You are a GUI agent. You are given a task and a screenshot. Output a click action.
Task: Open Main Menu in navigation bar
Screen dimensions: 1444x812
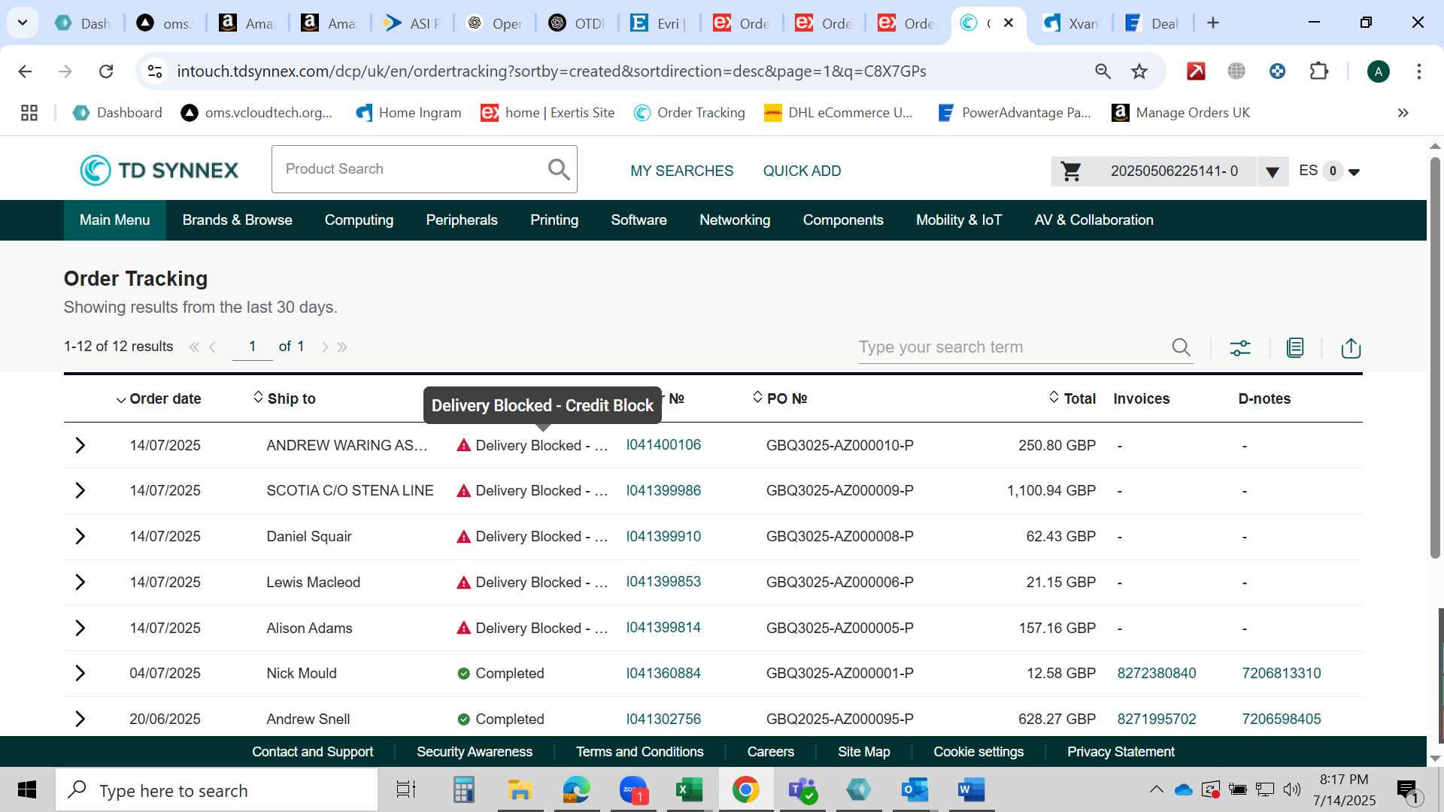[x=114, y=220]
